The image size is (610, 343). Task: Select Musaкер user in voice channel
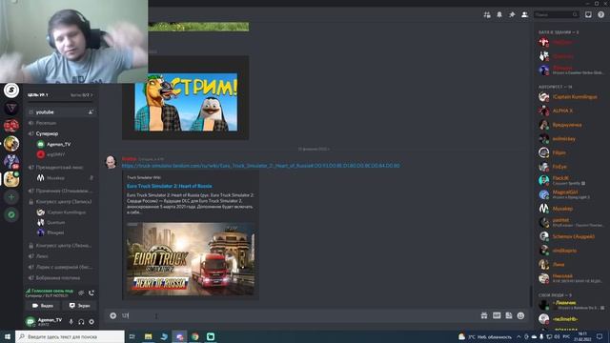(55, 178)
